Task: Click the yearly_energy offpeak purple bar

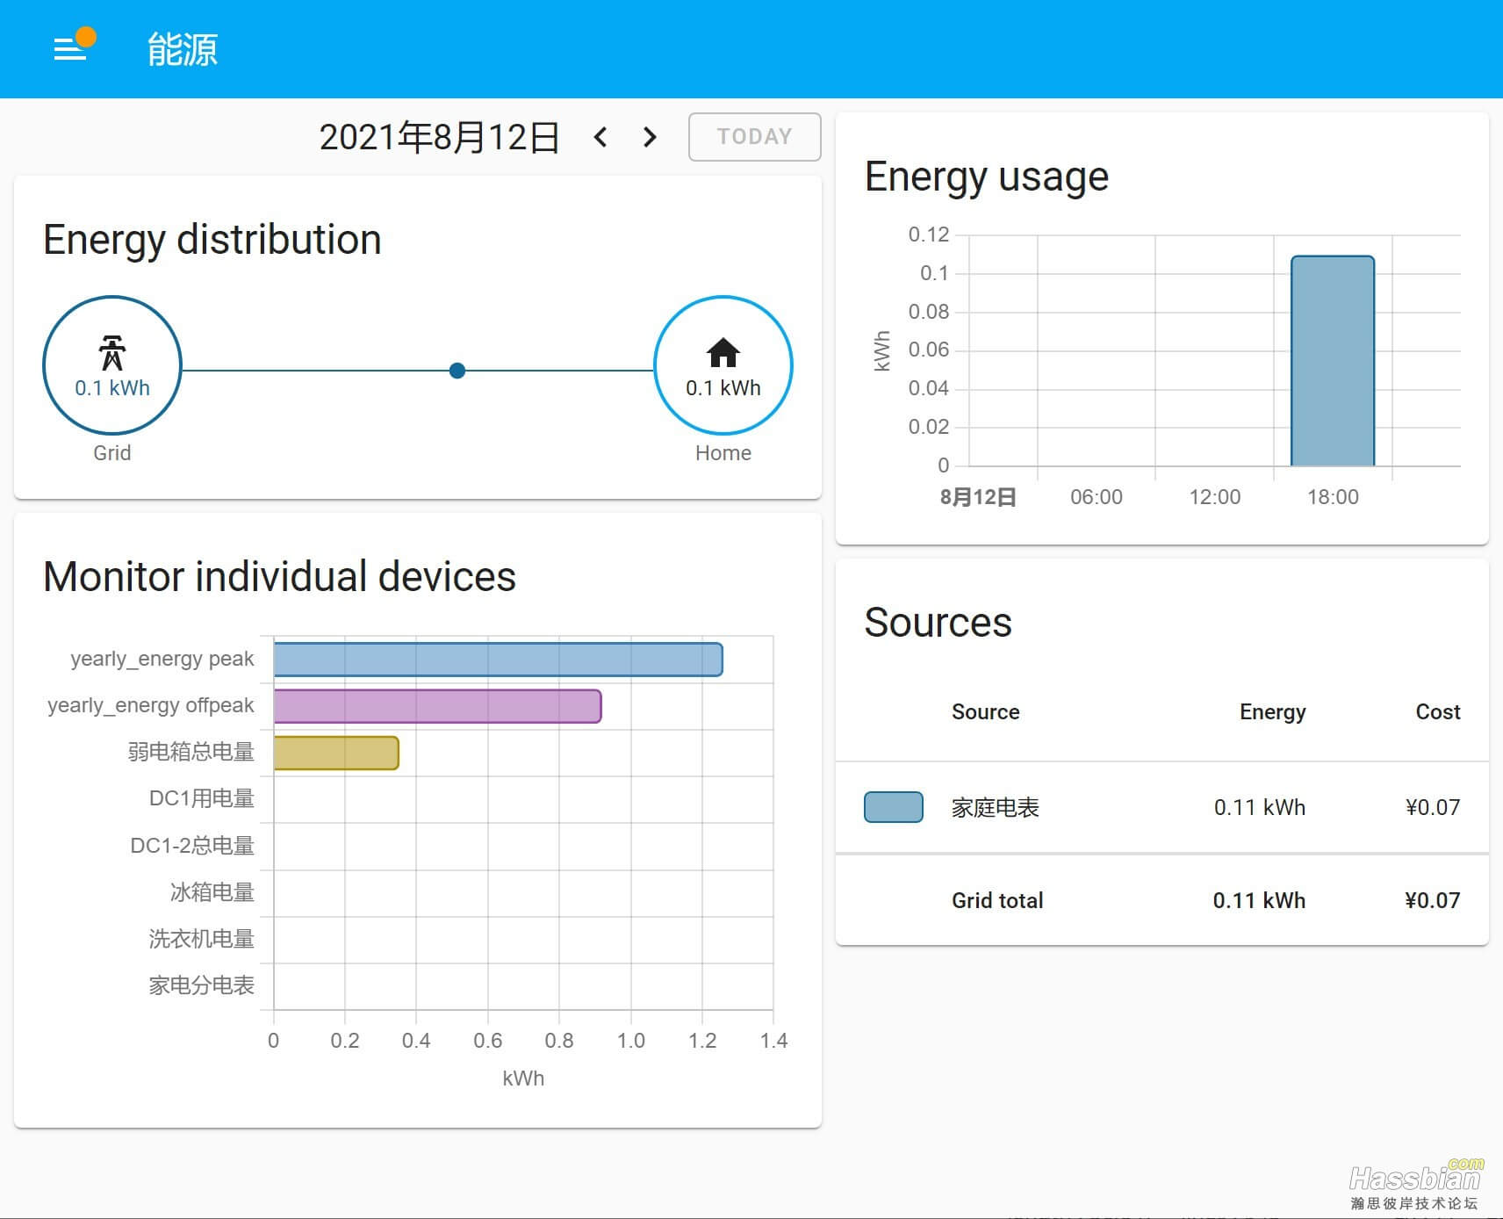Action: [x=437, y=706]
